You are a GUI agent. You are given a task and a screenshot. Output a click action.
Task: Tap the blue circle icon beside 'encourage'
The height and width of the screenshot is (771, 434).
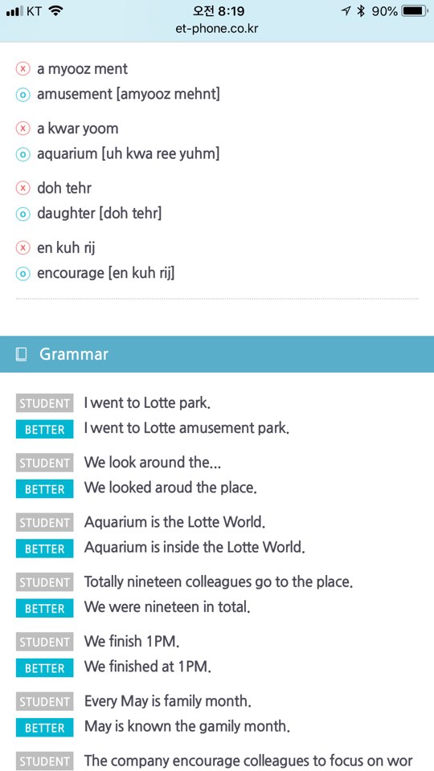[x=23, y=273]
